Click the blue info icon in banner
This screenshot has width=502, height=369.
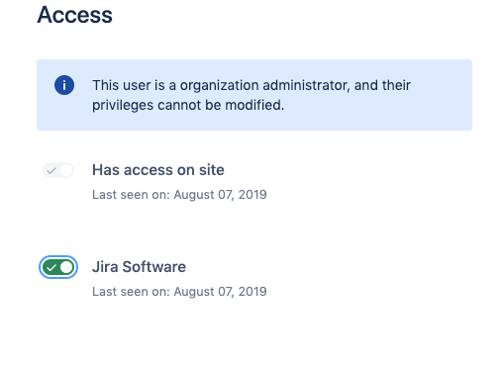(x=64, y=85)
